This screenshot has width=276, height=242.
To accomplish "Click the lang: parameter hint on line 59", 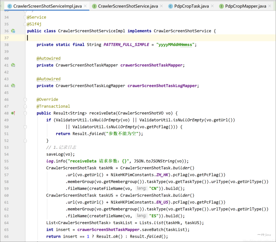I will click(142, 188).
